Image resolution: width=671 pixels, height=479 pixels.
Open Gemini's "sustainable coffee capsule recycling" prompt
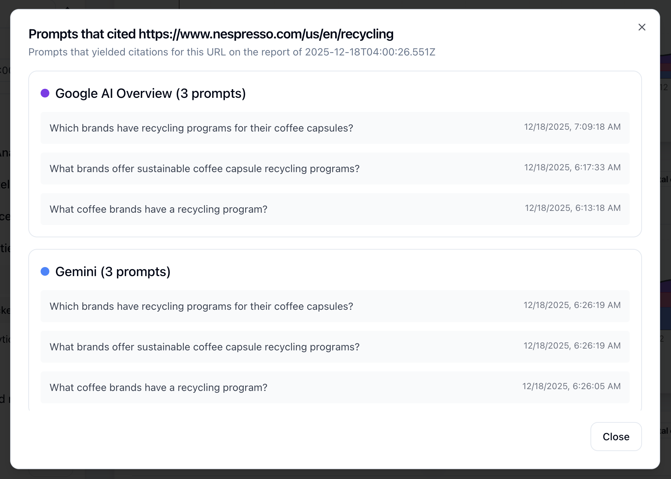(x=205, y=347)
